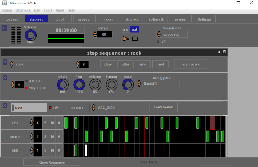Click the midi record button
The height and width of the screenshot is (167, 258).
click(191, 64)
